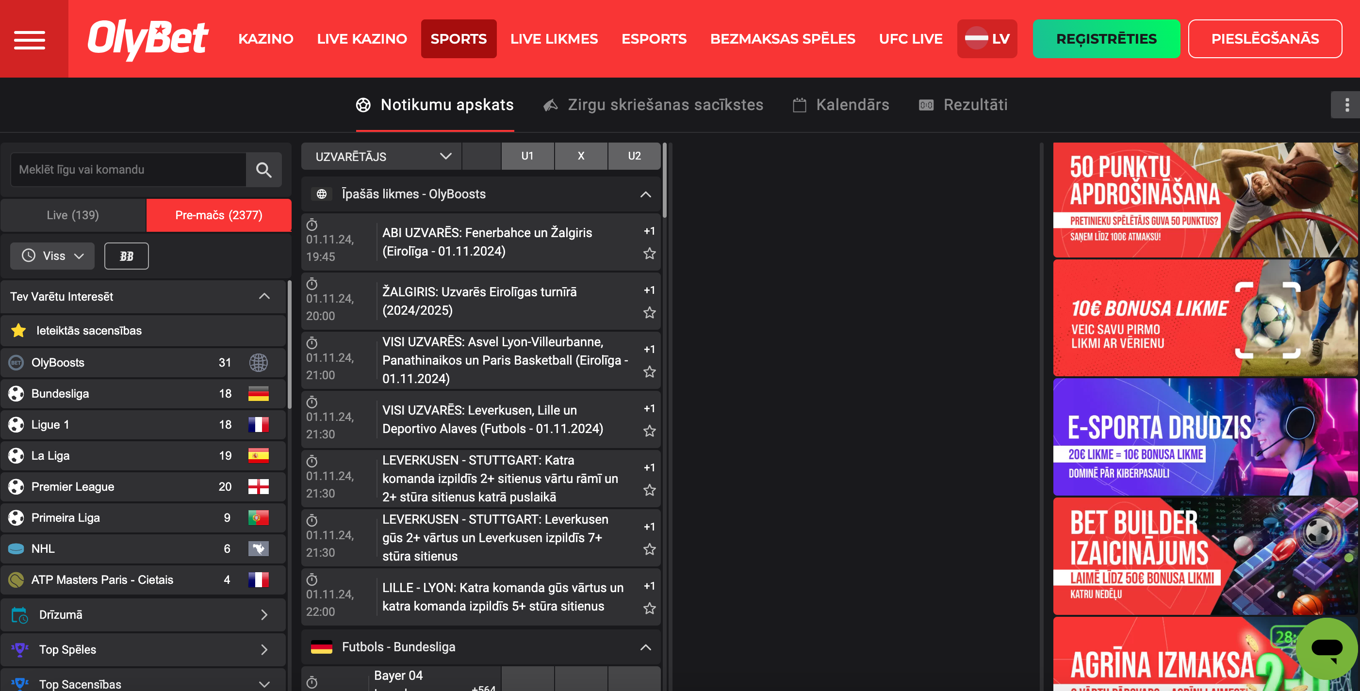Open Premier League row
The image size is (1360, 691).
click(143, 487)
